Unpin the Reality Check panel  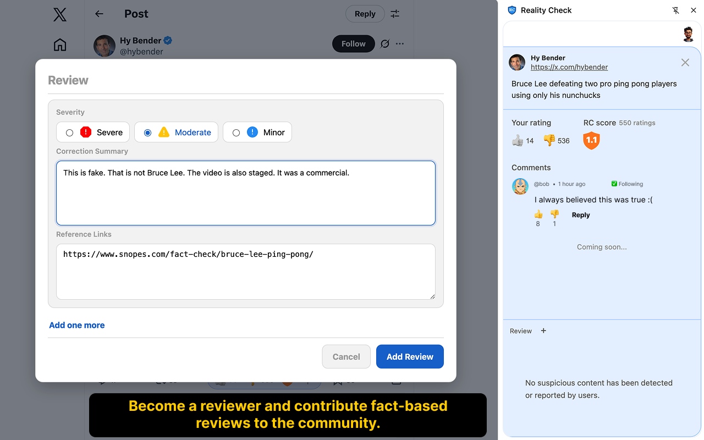[676, 10]
